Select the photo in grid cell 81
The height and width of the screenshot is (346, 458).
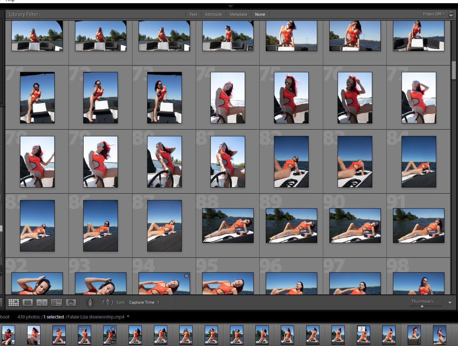(228, 162)
